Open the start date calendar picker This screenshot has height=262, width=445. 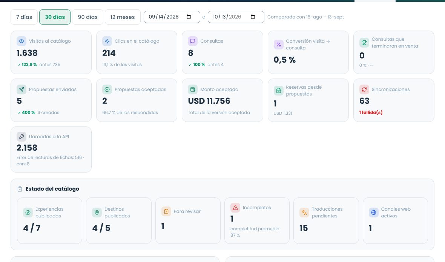(189, 17)
